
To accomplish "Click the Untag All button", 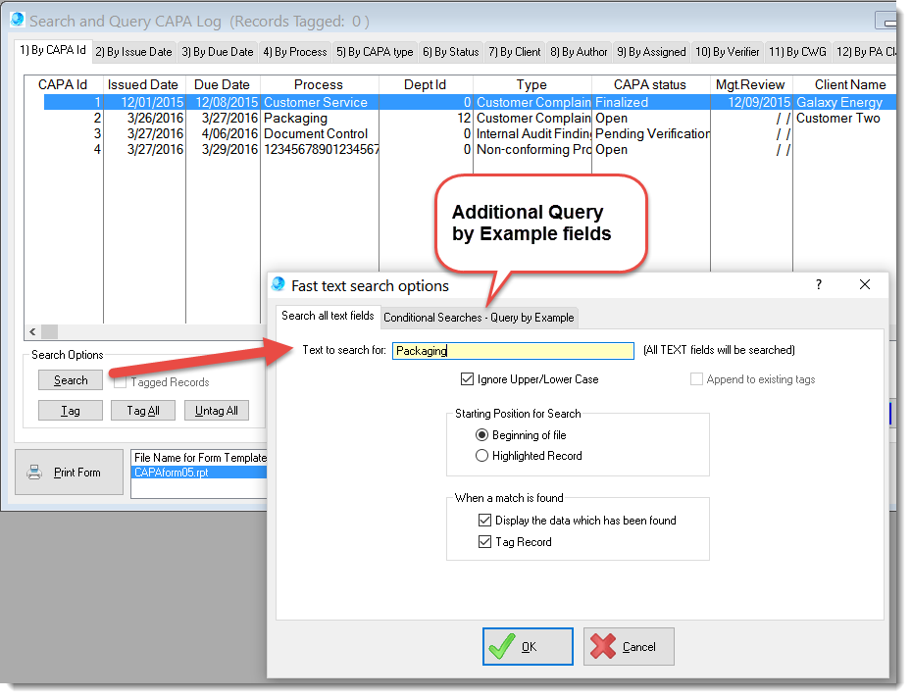I will 217,411.
